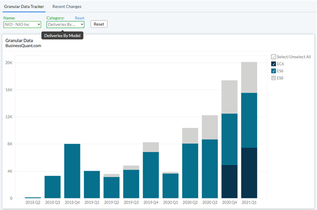The height and width of the screenshot is (210, 317).
Task: Click the dark EC6 segment of 2020 Q4
Action: pyautogui.click(x=229, y=181)
